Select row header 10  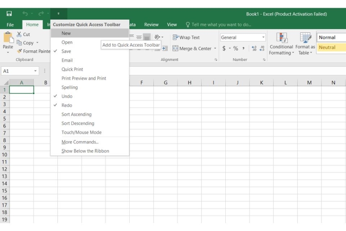(5, 155)
